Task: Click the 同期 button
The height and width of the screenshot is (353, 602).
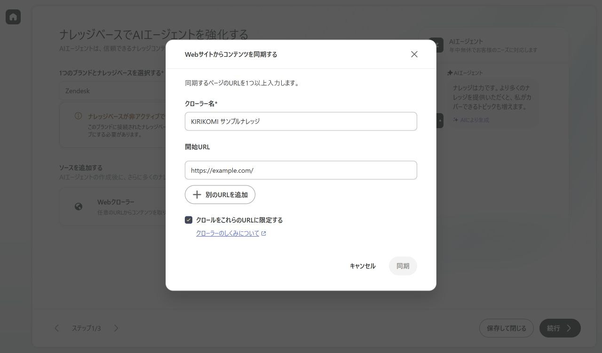Action: pos(403,266)
